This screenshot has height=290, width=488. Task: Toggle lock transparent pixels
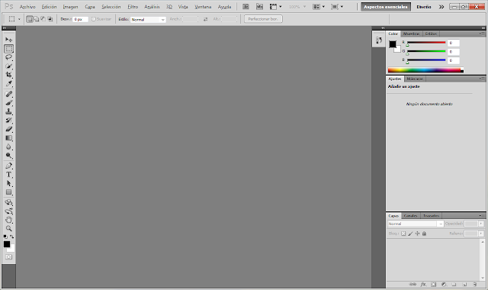tap(403, 234)
